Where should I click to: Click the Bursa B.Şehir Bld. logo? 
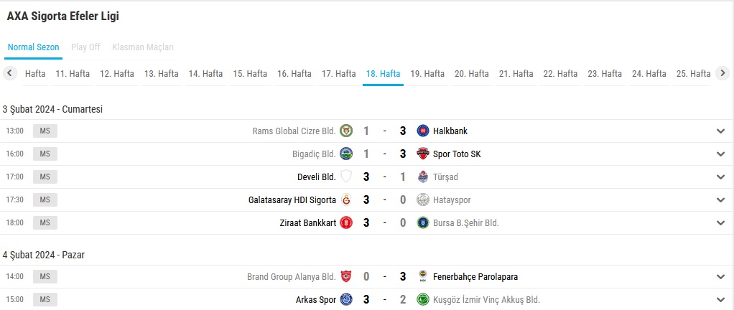pyautogui.click(x=423, y=222)
